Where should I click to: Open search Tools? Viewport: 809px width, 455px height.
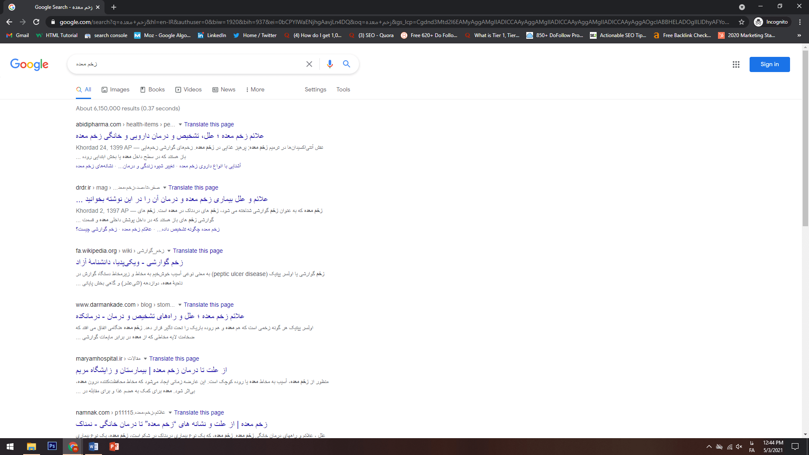coord(343,90)
